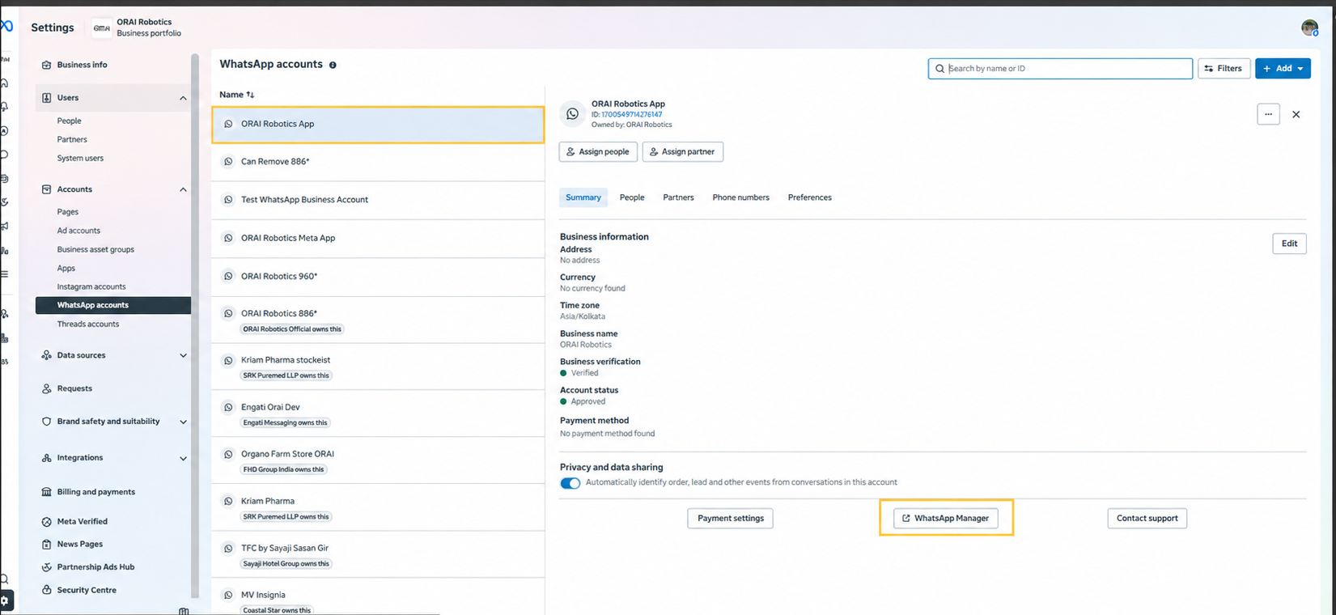
Task: Click the Assign people button
Action: point(598,151)
